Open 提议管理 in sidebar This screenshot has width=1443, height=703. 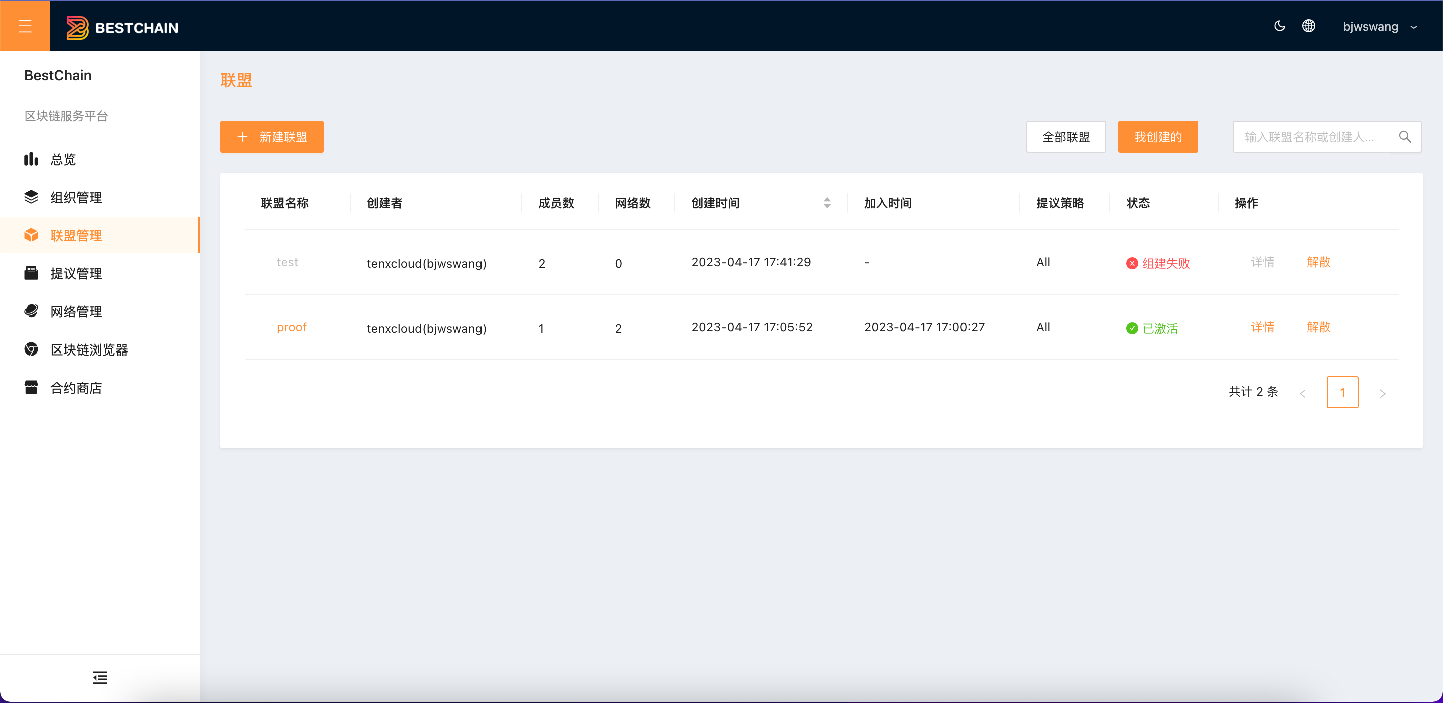coord(100,273)
